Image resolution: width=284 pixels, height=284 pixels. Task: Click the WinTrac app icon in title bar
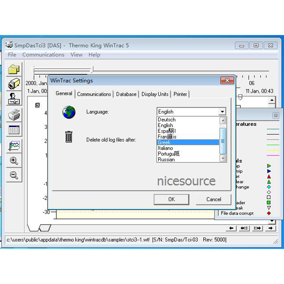coord(9,45)
